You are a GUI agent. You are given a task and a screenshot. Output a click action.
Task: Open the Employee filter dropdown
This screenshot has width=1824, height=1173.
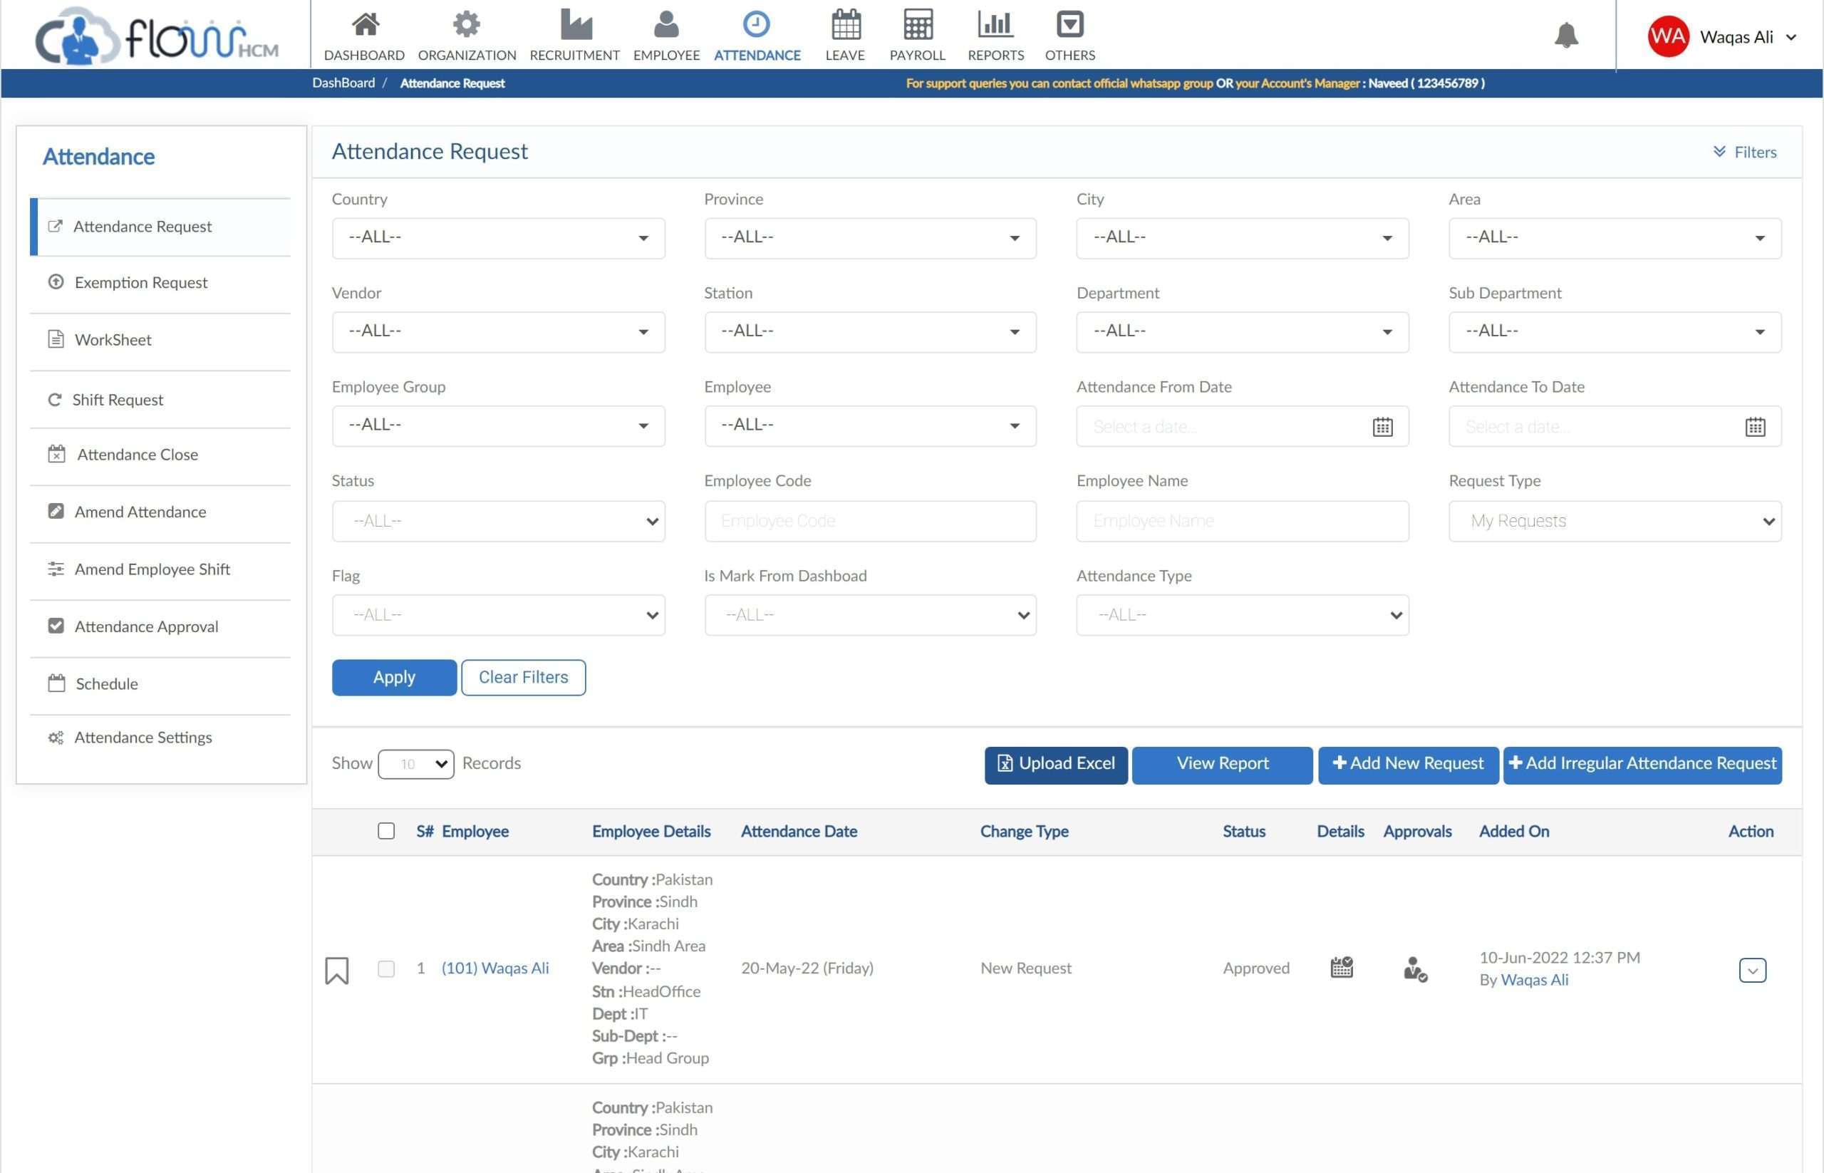coord(870,425)
